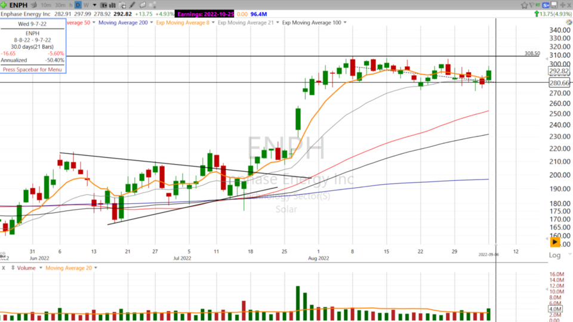Viewport: 573px width, 322px height.
Task: Open the save chart template icon
Action: click(554, 5)
